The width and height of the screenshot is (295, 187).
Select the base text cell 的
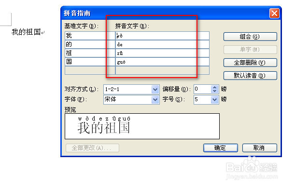(x=90, y=44)
